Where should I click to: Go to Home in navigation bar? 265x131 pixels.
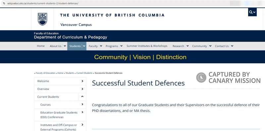coord(41,46)
